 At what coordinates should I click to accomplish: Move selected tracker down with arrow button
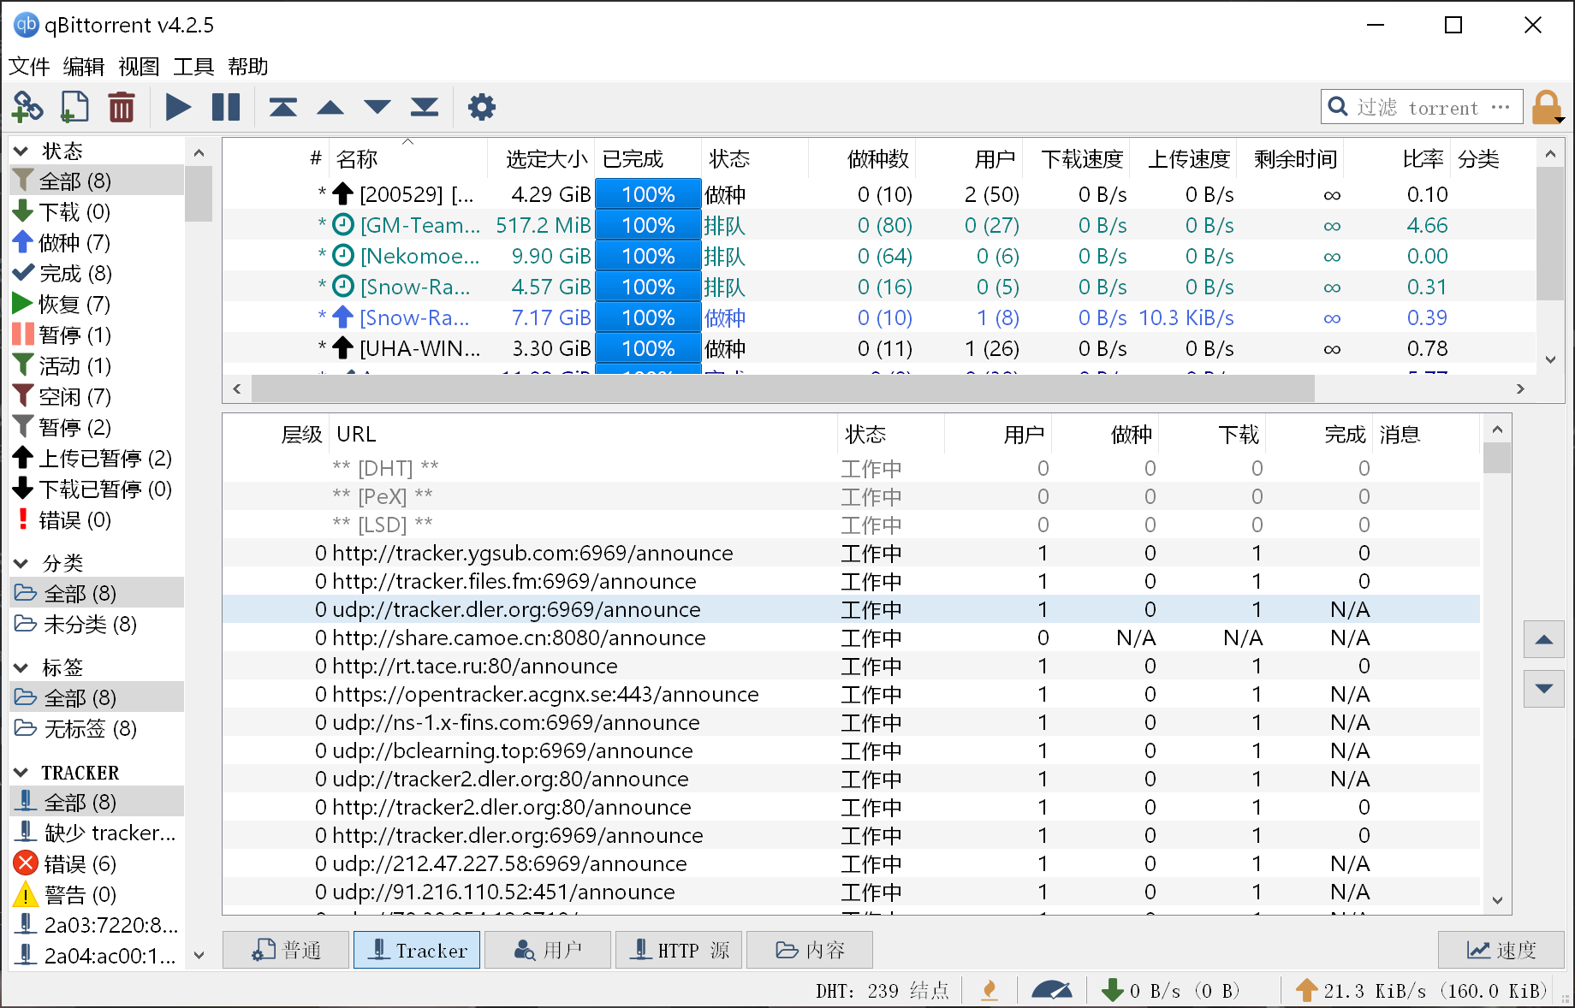(x=1544, y=689)
